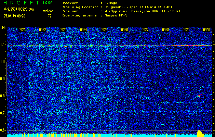Viewport: 215px width, 137px height.
Task: Click the 0922 time marker
Action: 42,30
